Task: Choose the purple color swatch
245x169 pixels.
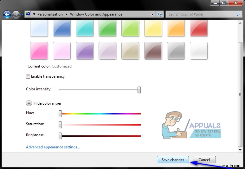Action: point(85,51)
